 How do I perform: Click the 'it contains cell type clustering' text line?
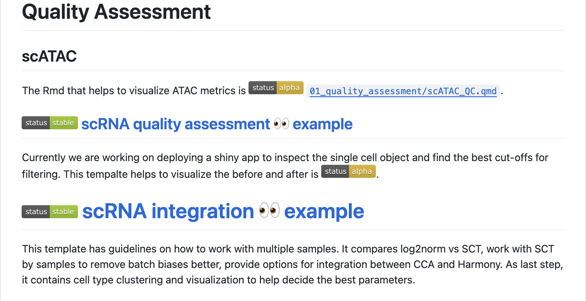(x=122, y=280)
